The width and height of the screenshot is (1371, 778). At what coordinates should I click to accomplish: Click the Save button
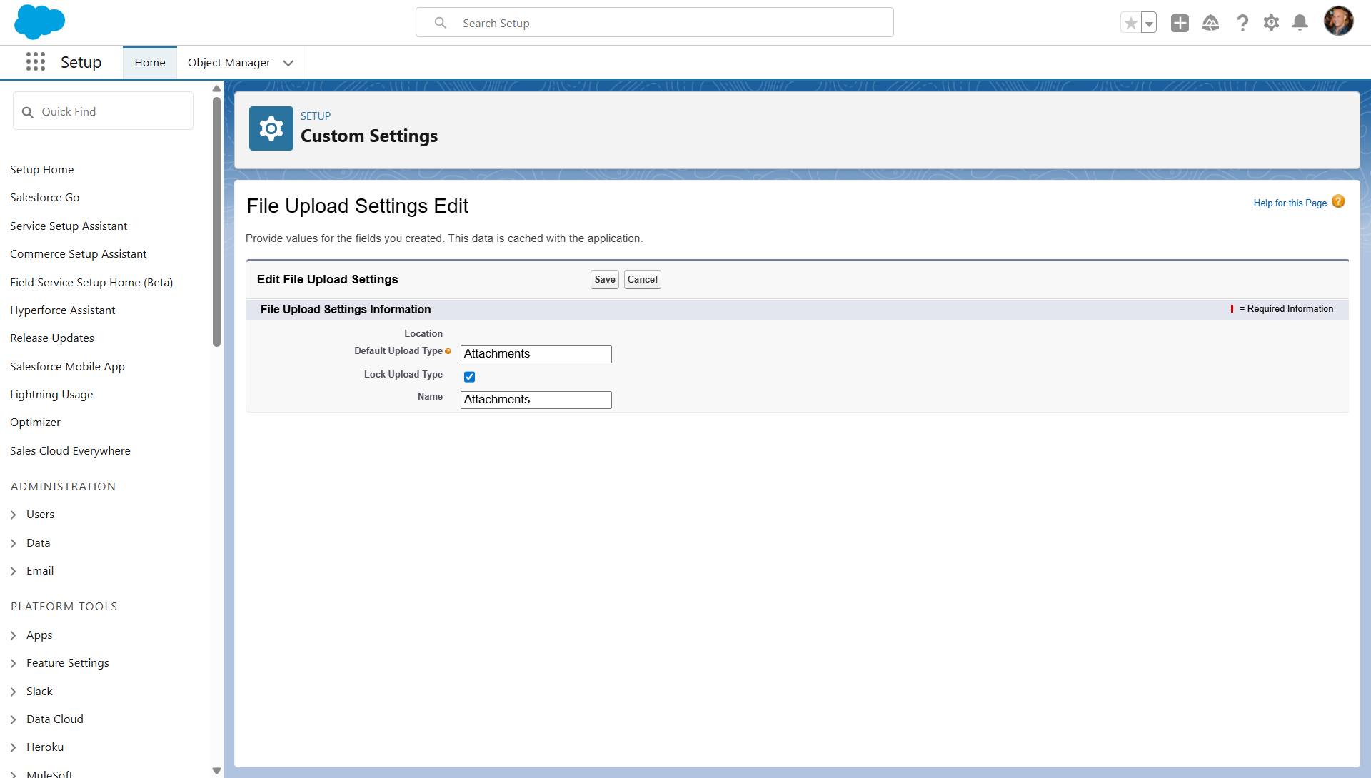(x=604, y=280)
